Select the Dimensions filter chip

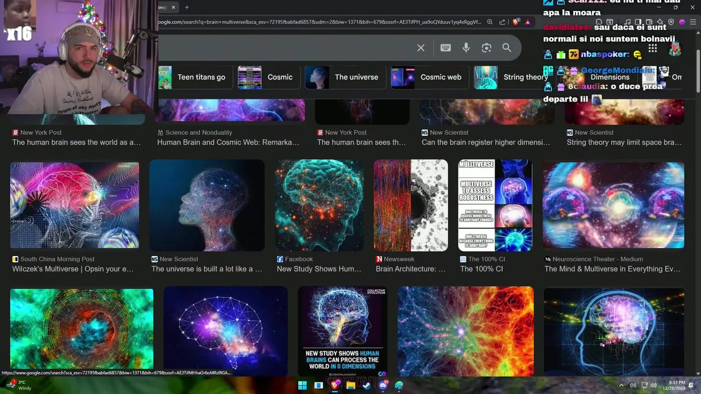point(598,77)
